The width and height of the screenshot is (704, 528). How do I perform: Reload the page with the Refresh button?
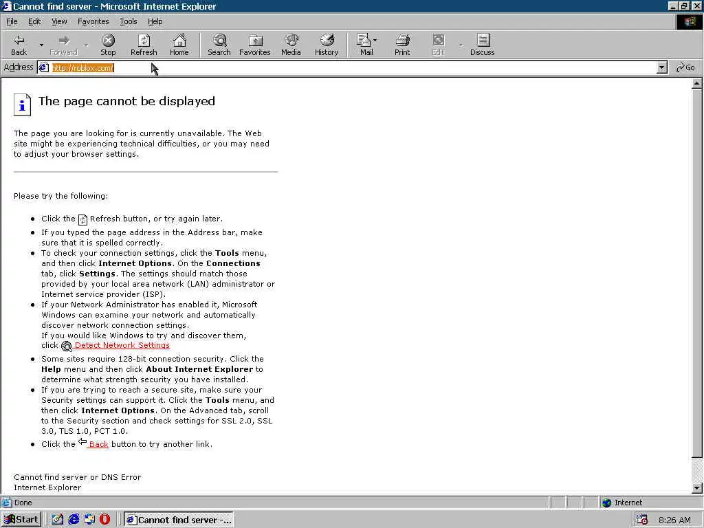click(x=144, y=45)
